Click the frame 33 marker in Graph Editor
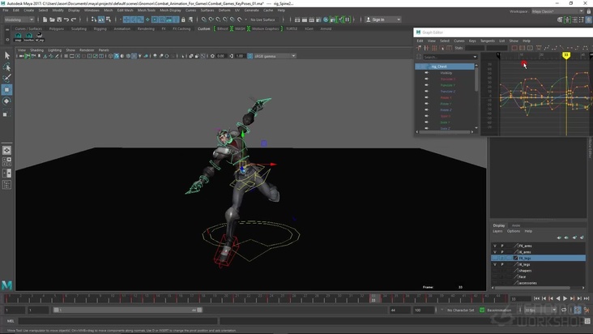The width and height of the screenshot is (593, 334). [566, 55]
